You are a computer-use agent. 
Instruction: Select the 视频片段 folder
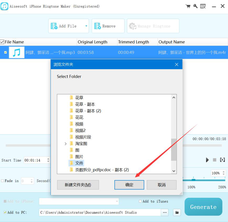83,137
